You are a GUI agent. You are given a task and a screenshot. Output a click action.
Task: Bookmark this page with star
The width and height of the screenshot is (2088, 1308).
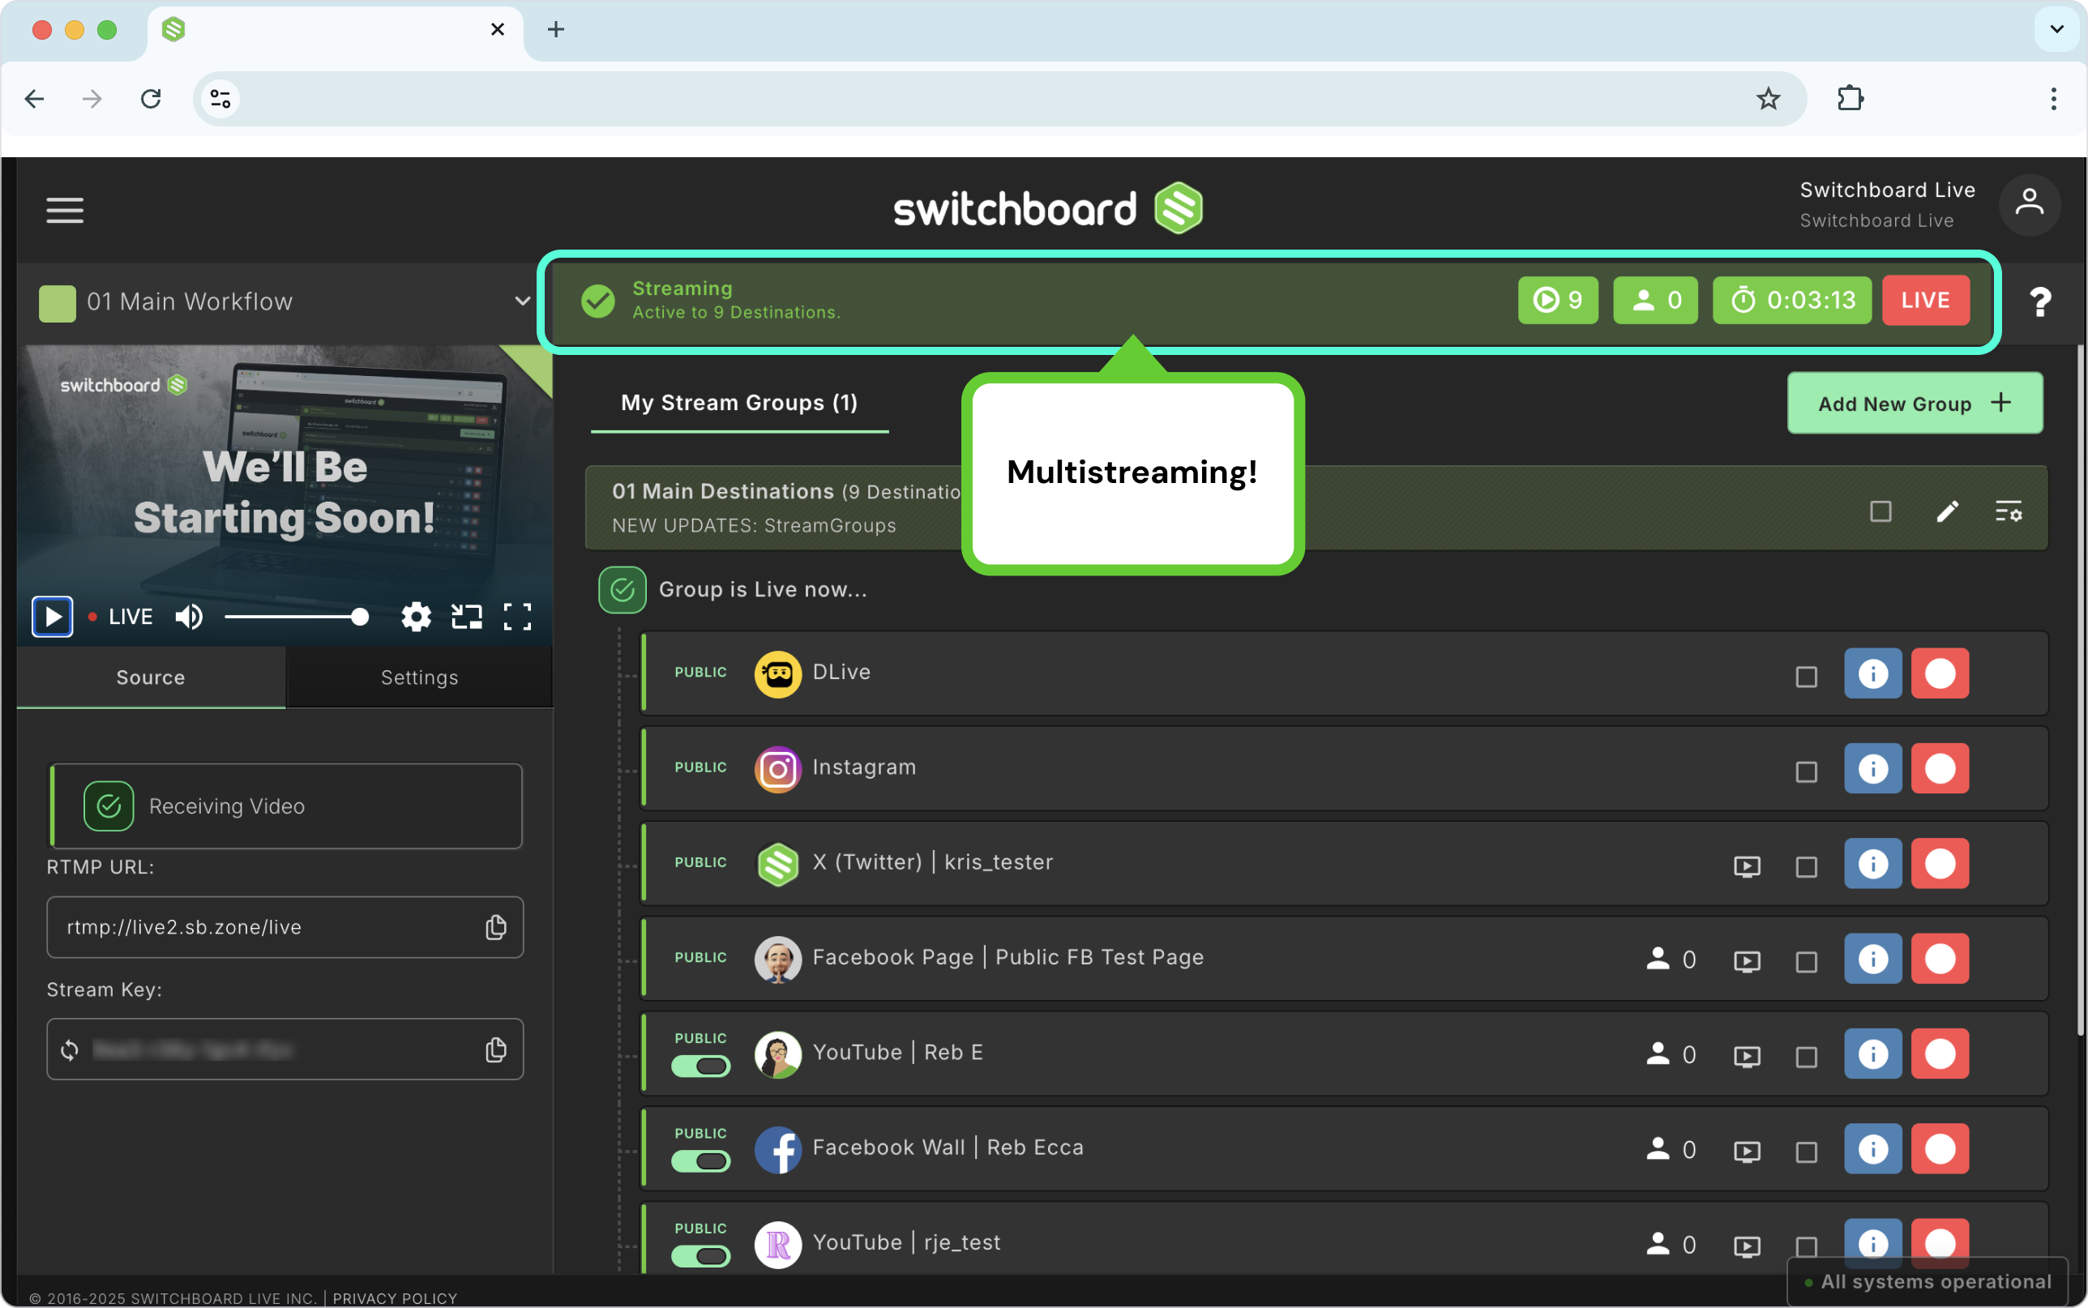pos(1768,99)
